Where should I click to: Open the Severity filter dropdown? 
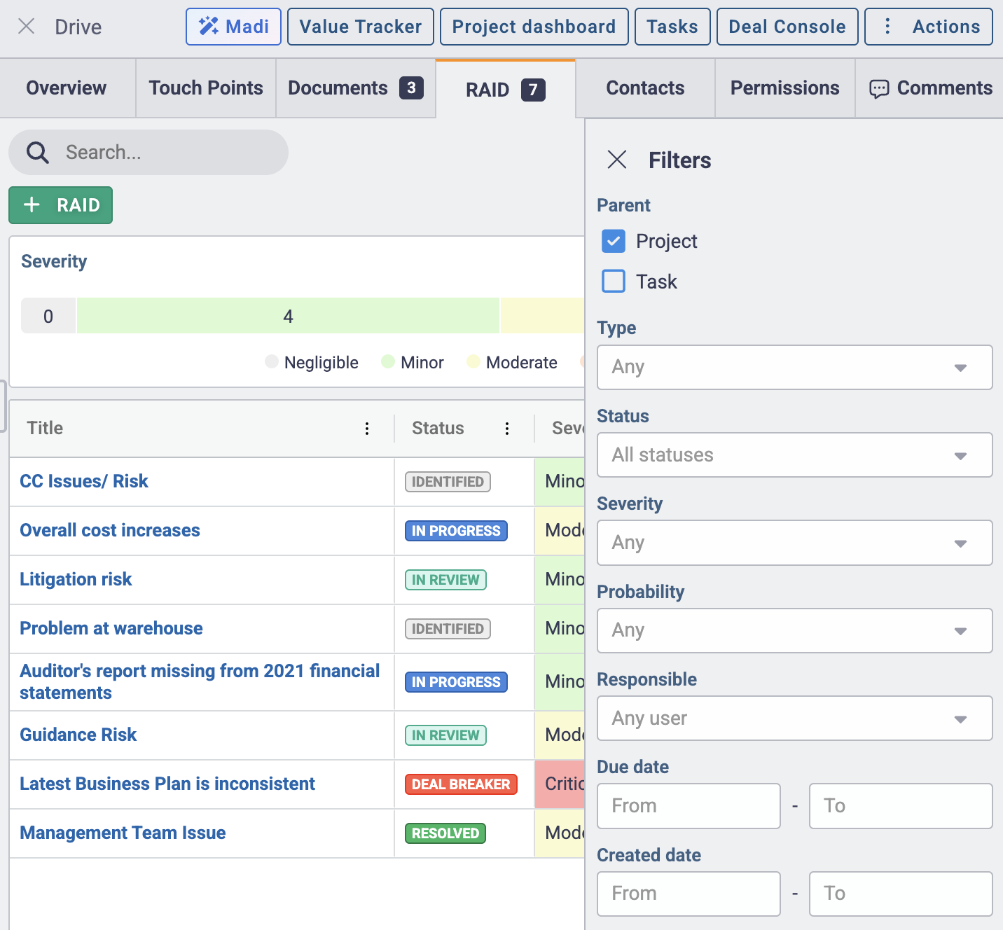pyautogui.click(x=795, y=543)
